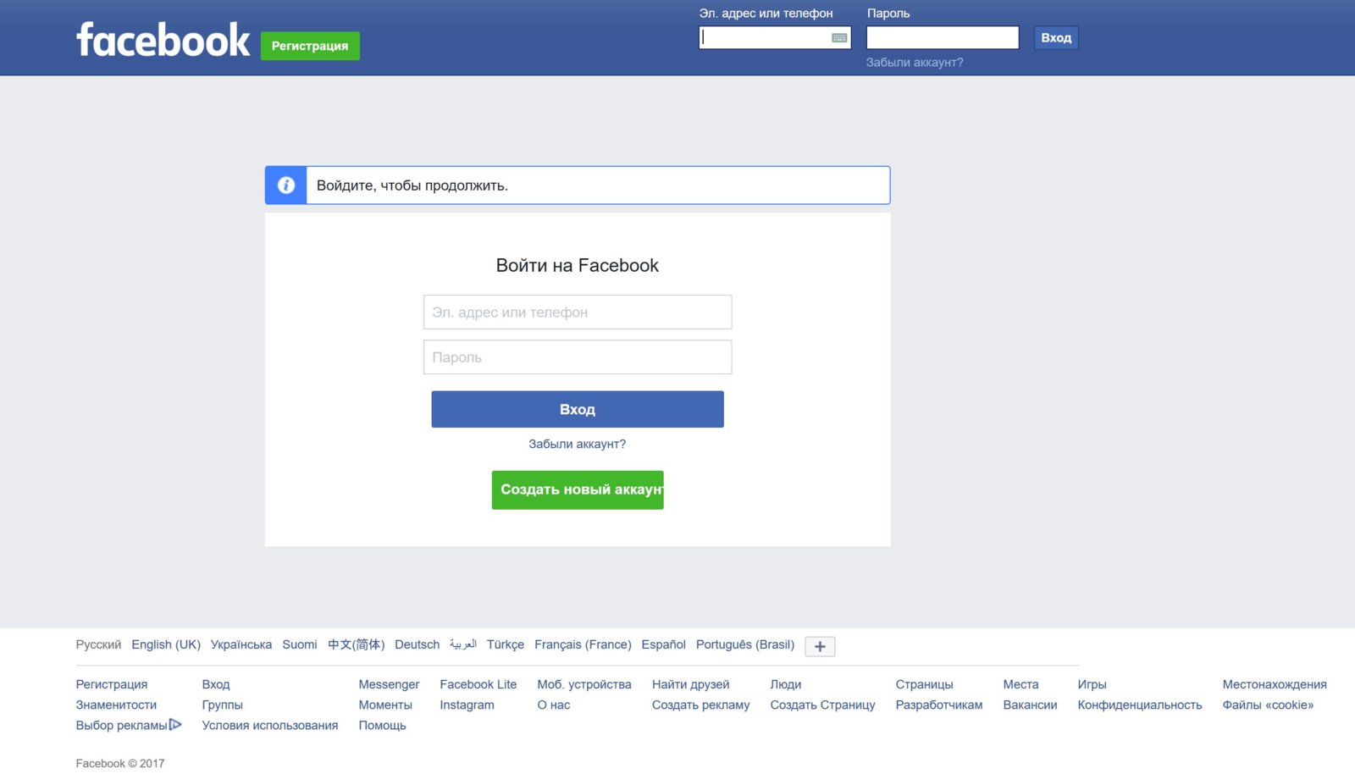Click the Создать новый аккаунт button
The width and height of the screenshot is (1355, 774).
click(578, 490)
